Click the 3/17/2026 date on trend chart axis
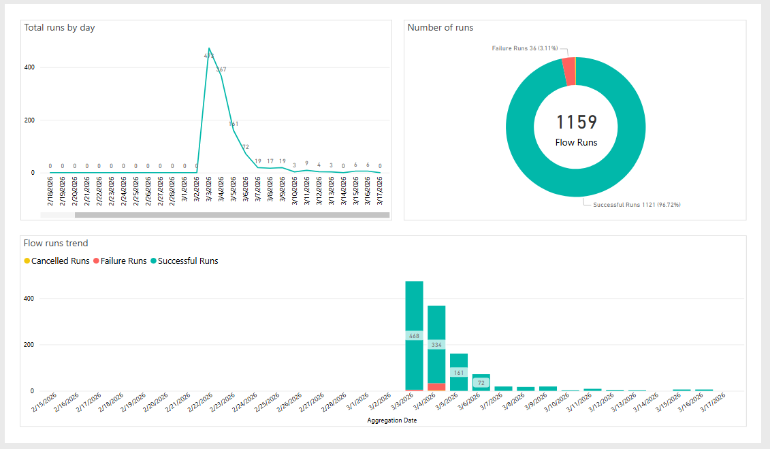The image size is (770, 449). [713, 402]
